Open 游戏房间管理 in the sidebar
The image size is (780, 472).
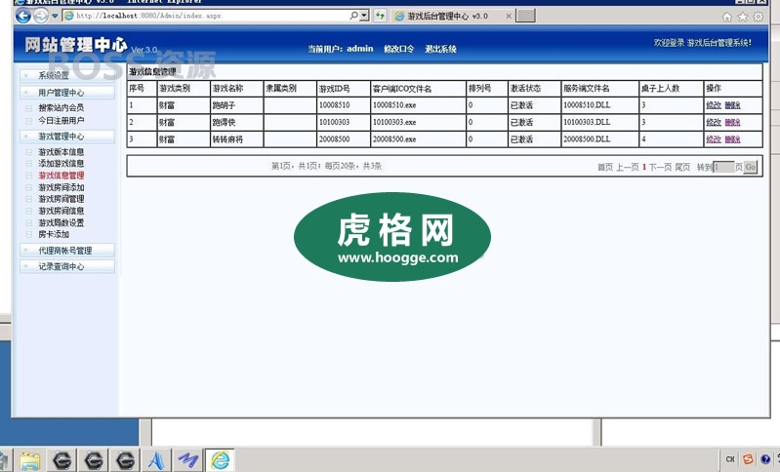click(x=62, y=199)
